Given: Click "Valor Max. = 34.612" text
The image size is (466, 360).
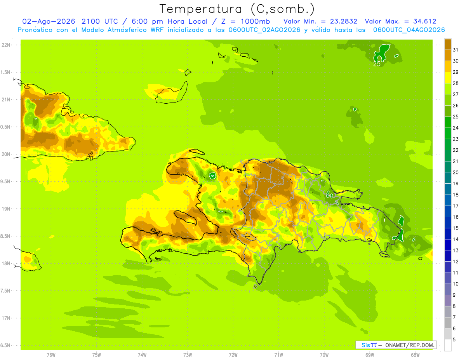Looking at the screenshot, I should point(401,21).
